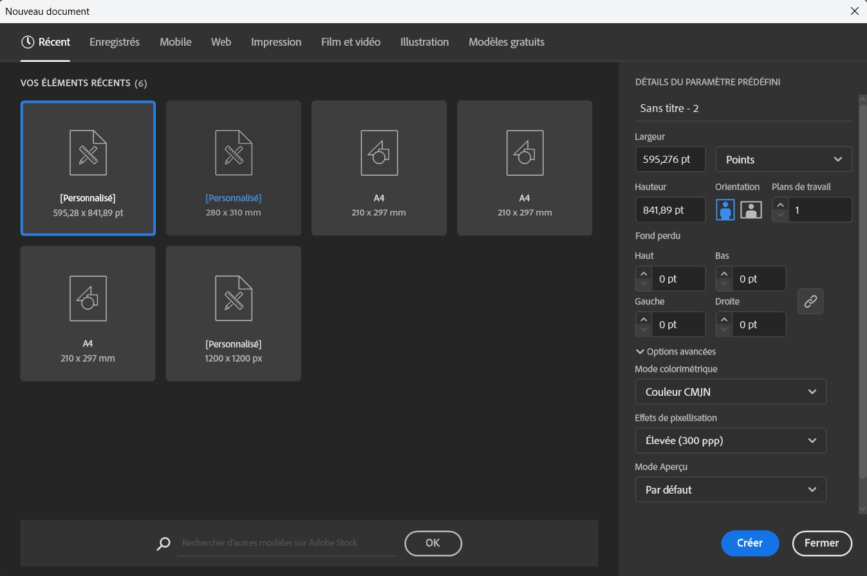Viewport: 867px width, 576px height.
Task: Click the Gauche bleed field
Action: (678, 324)
